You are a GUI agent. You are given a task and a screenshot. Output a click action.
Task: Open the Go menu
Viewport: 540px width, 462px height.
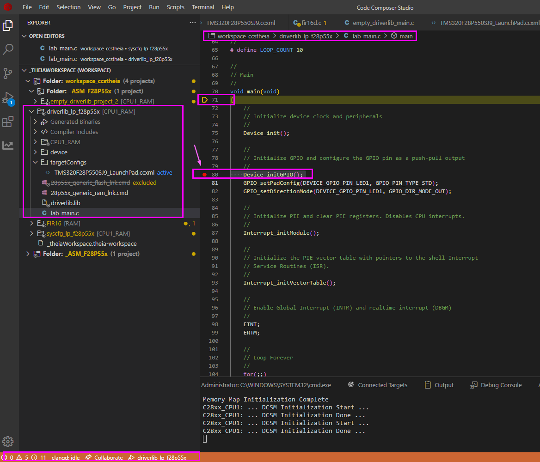pyautogui.click(x=111, y=7)
